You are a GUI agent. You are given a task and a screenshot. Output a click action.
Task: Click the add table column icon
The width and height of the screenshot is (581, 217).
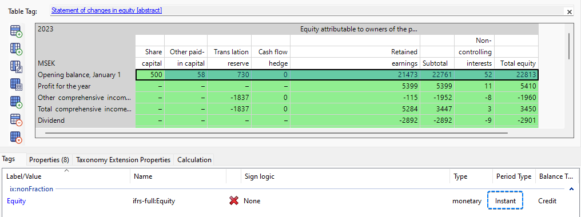tap(17, 49)
